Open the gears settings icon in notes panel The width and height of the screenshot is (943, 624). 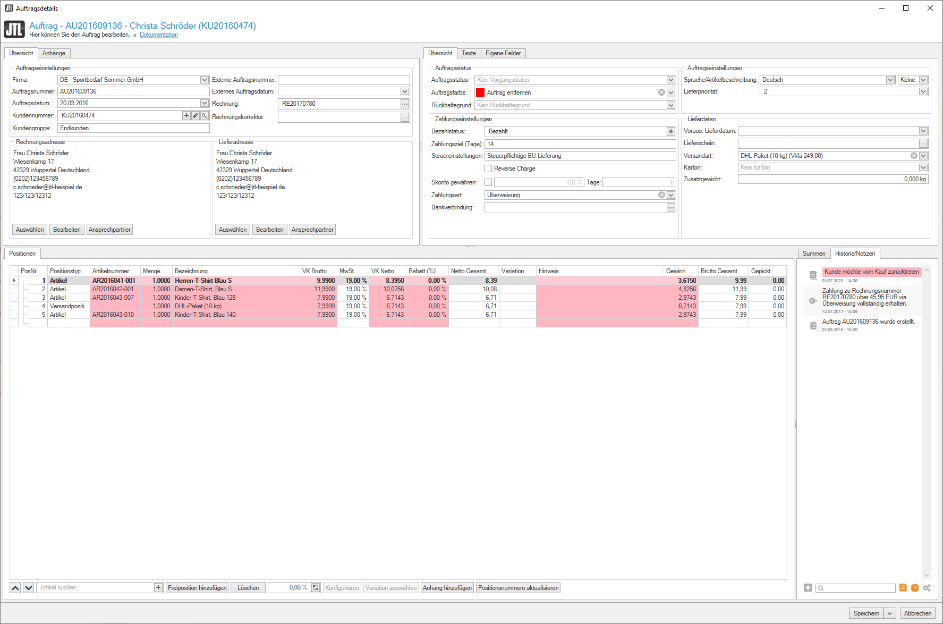click(x=927, y=588)
